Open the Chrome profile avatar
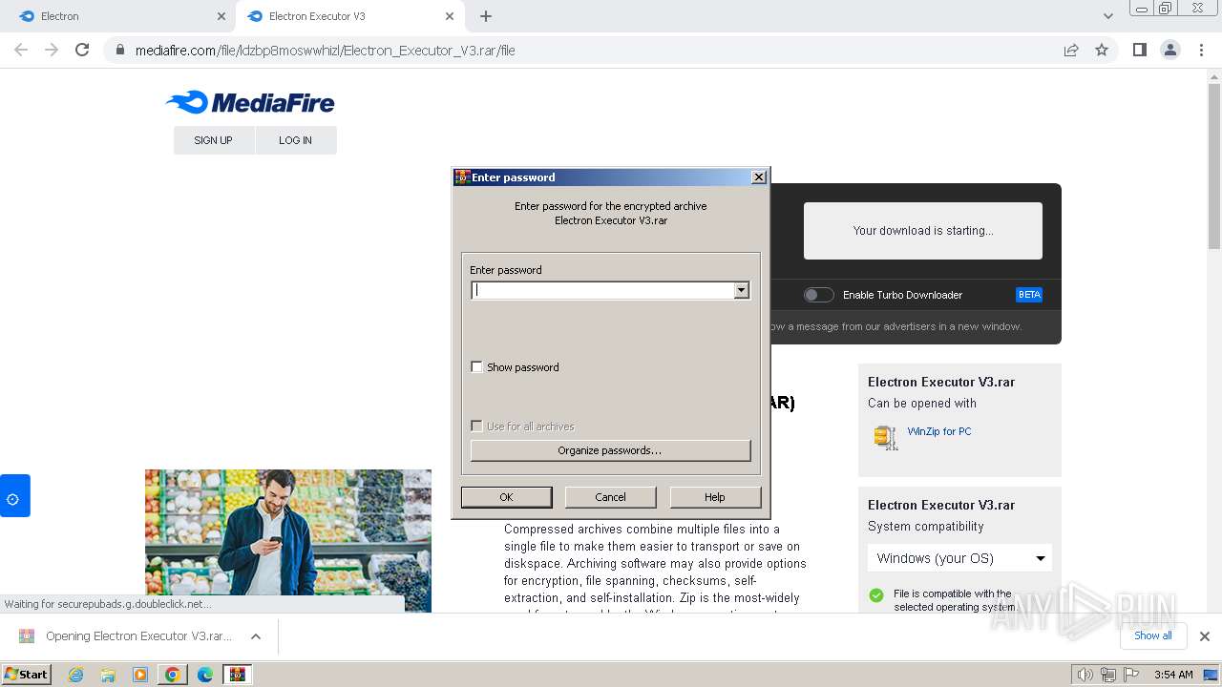This screenshot has height=687, width=1222. tap(1170, 50)
